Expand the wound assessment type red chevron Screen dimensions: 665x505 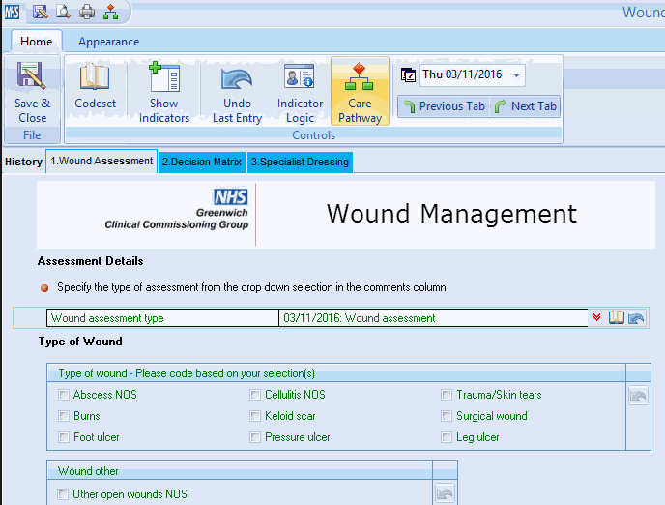coord(597,317)
